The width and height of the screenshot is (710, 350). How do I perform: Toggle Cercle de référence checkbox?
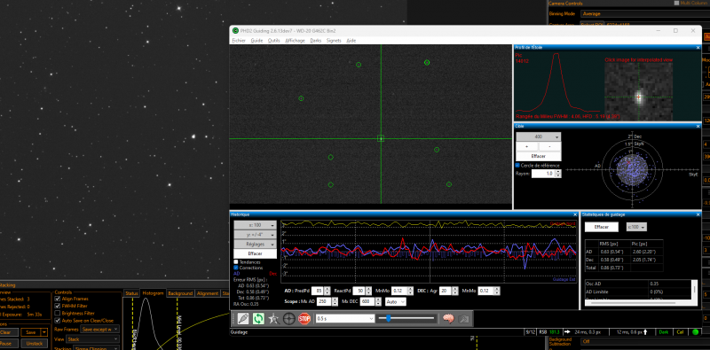(x=518, y=166)
